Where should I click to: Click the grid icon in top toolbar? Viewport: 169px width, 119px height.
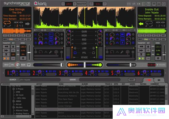(x=144, y=4)
